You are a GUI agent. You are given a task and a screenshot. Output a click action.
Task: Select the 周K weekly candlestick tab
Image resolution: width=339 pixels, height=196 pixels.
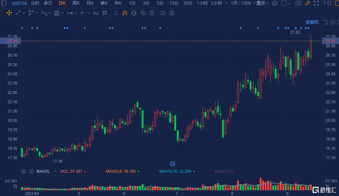pyautogui.click(x=76, y=3)
